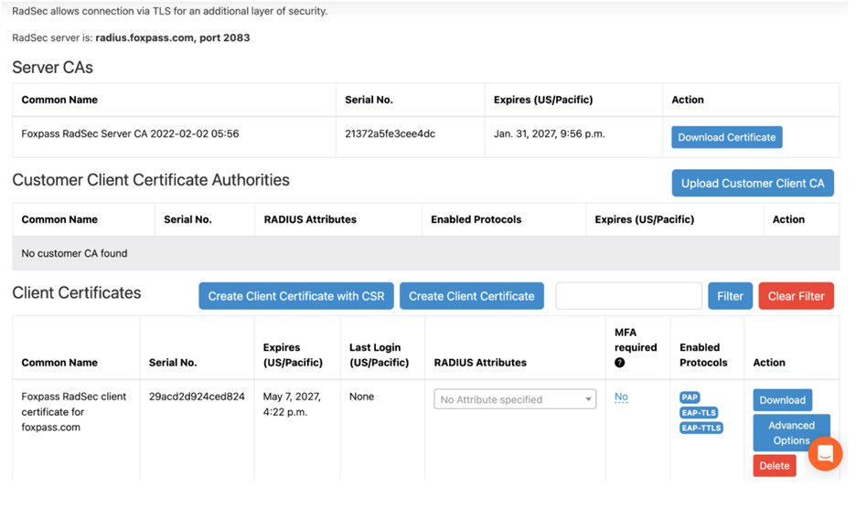856x508 pixels.
Task: Open the orange chat support bubble
Action: [x=825, y=453]
